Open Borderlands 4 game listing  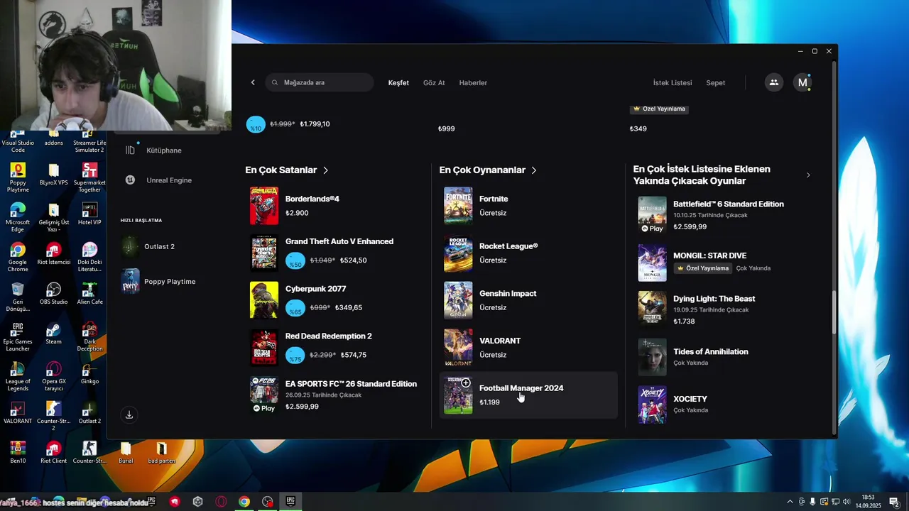point(335,206)
